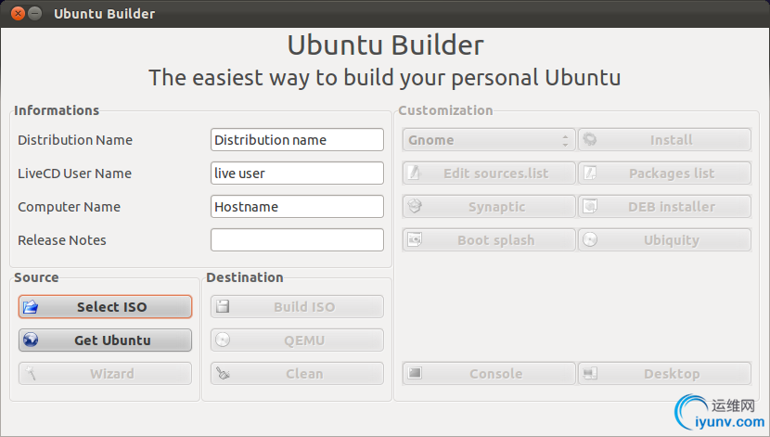Click the Computer Name label text
The height and width of the screenshot is (437, 770).
(x=70, y=207)
